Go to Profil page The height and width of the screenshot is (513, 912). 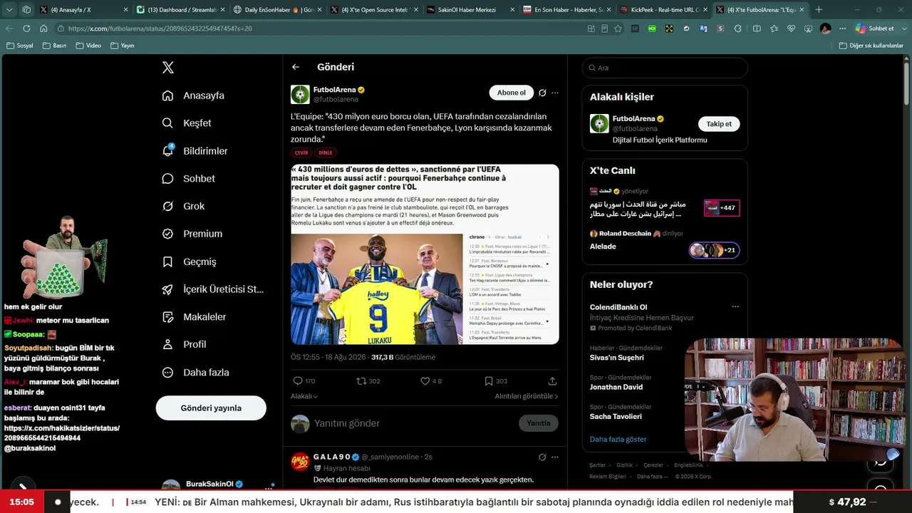(185, 344)
